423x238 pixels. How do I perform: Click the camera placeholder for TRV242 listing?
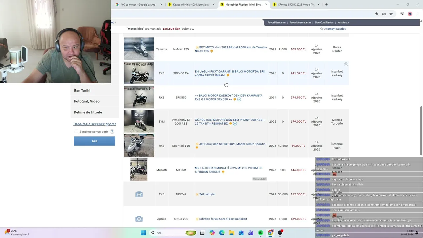(139, 194)
